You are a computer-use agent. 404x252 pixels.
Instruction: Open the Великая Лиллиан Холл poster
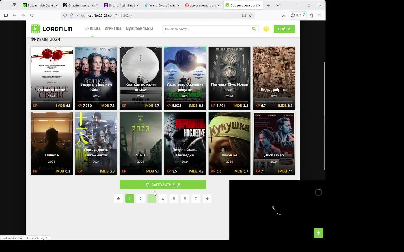[96, 78]
